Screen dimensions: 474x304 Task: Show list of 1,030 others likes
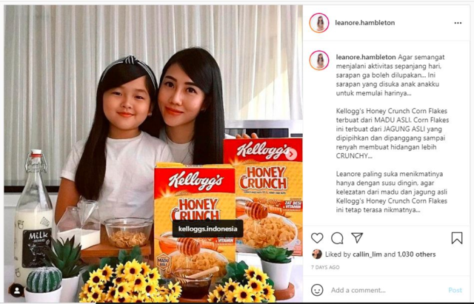click(x=416, y=254)
